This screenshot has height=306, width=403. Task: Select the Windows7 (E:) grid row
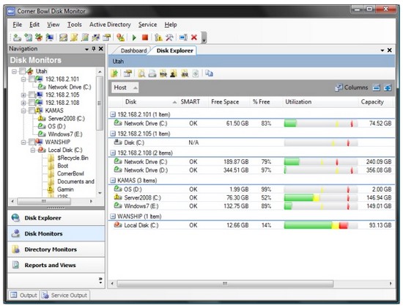251,206
